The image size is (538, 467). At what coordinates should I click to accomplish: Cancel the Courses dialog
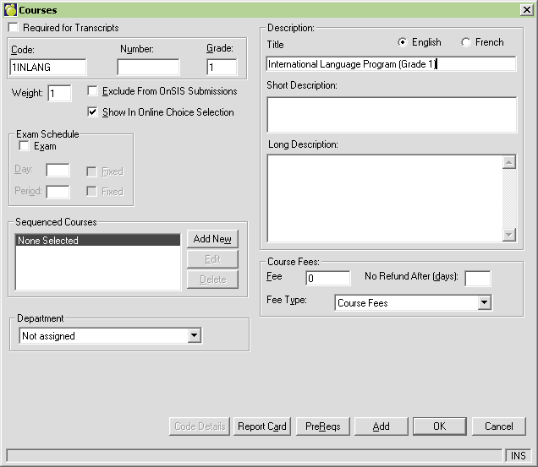498,426
